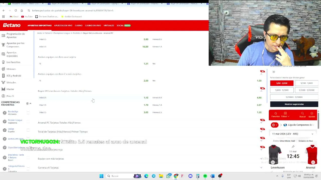Add a favorite competition plus icon

pyautogui.click(x=27, y=103)
